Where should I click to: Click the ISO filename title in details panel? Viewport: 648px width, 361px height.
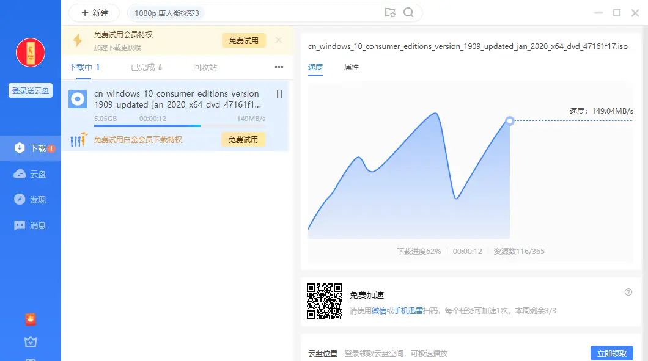click(x=468, y=46)
